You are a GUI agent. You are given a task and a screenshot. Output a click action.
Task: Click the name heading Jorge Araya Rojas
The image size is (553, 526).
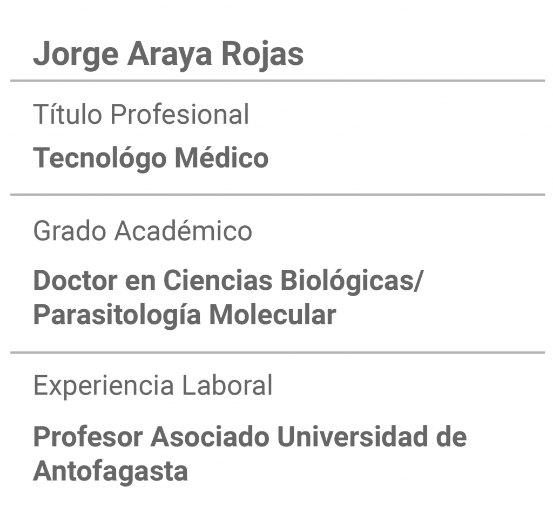168,55
